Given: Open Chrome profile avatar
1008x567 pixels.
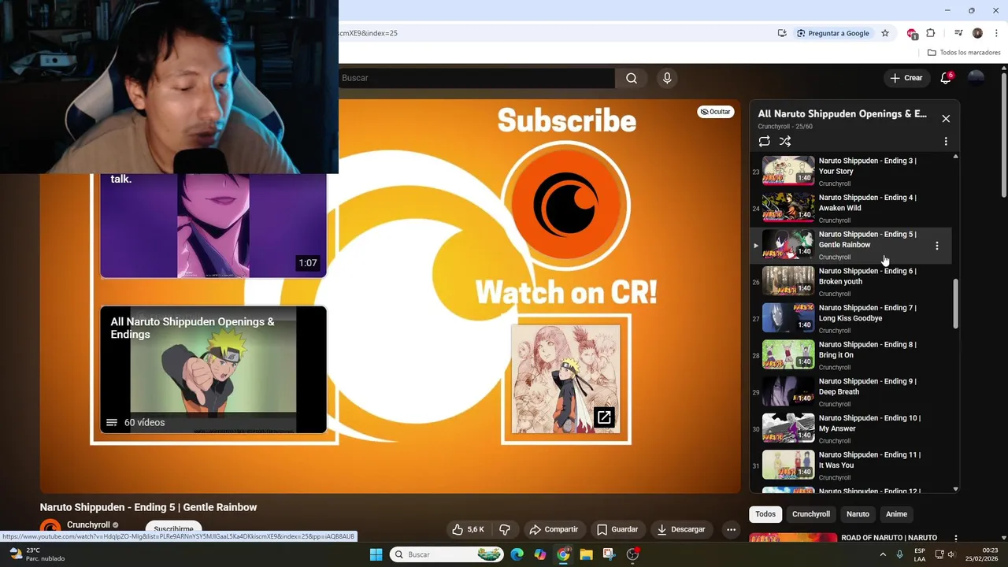Looking at the screenshot, I should (977, 33).
